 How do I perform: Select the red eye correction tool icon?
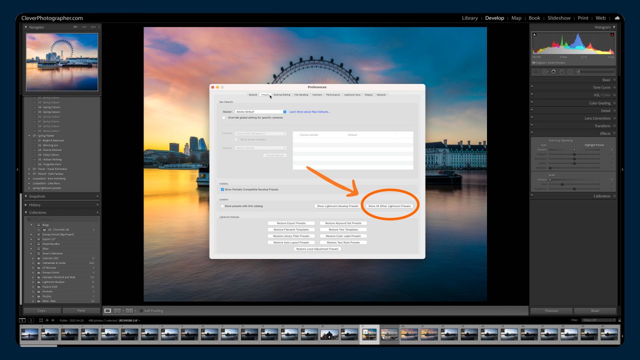(x=553, y=71)
